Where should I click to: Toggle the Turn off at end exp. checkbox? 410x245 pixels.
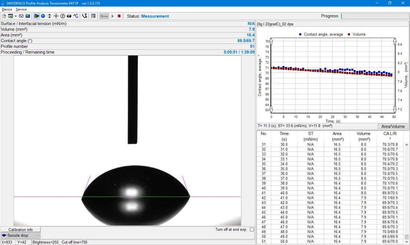pos(252,229)
